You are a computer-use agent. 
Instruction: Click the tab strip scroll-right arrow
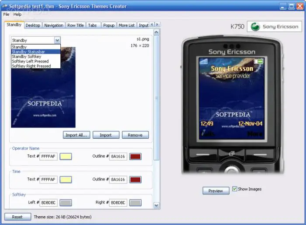point(157,25)
